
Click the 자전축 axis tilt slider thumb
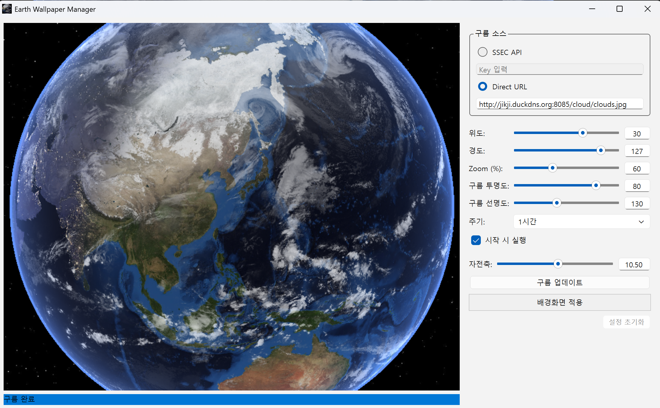(558, 264)
